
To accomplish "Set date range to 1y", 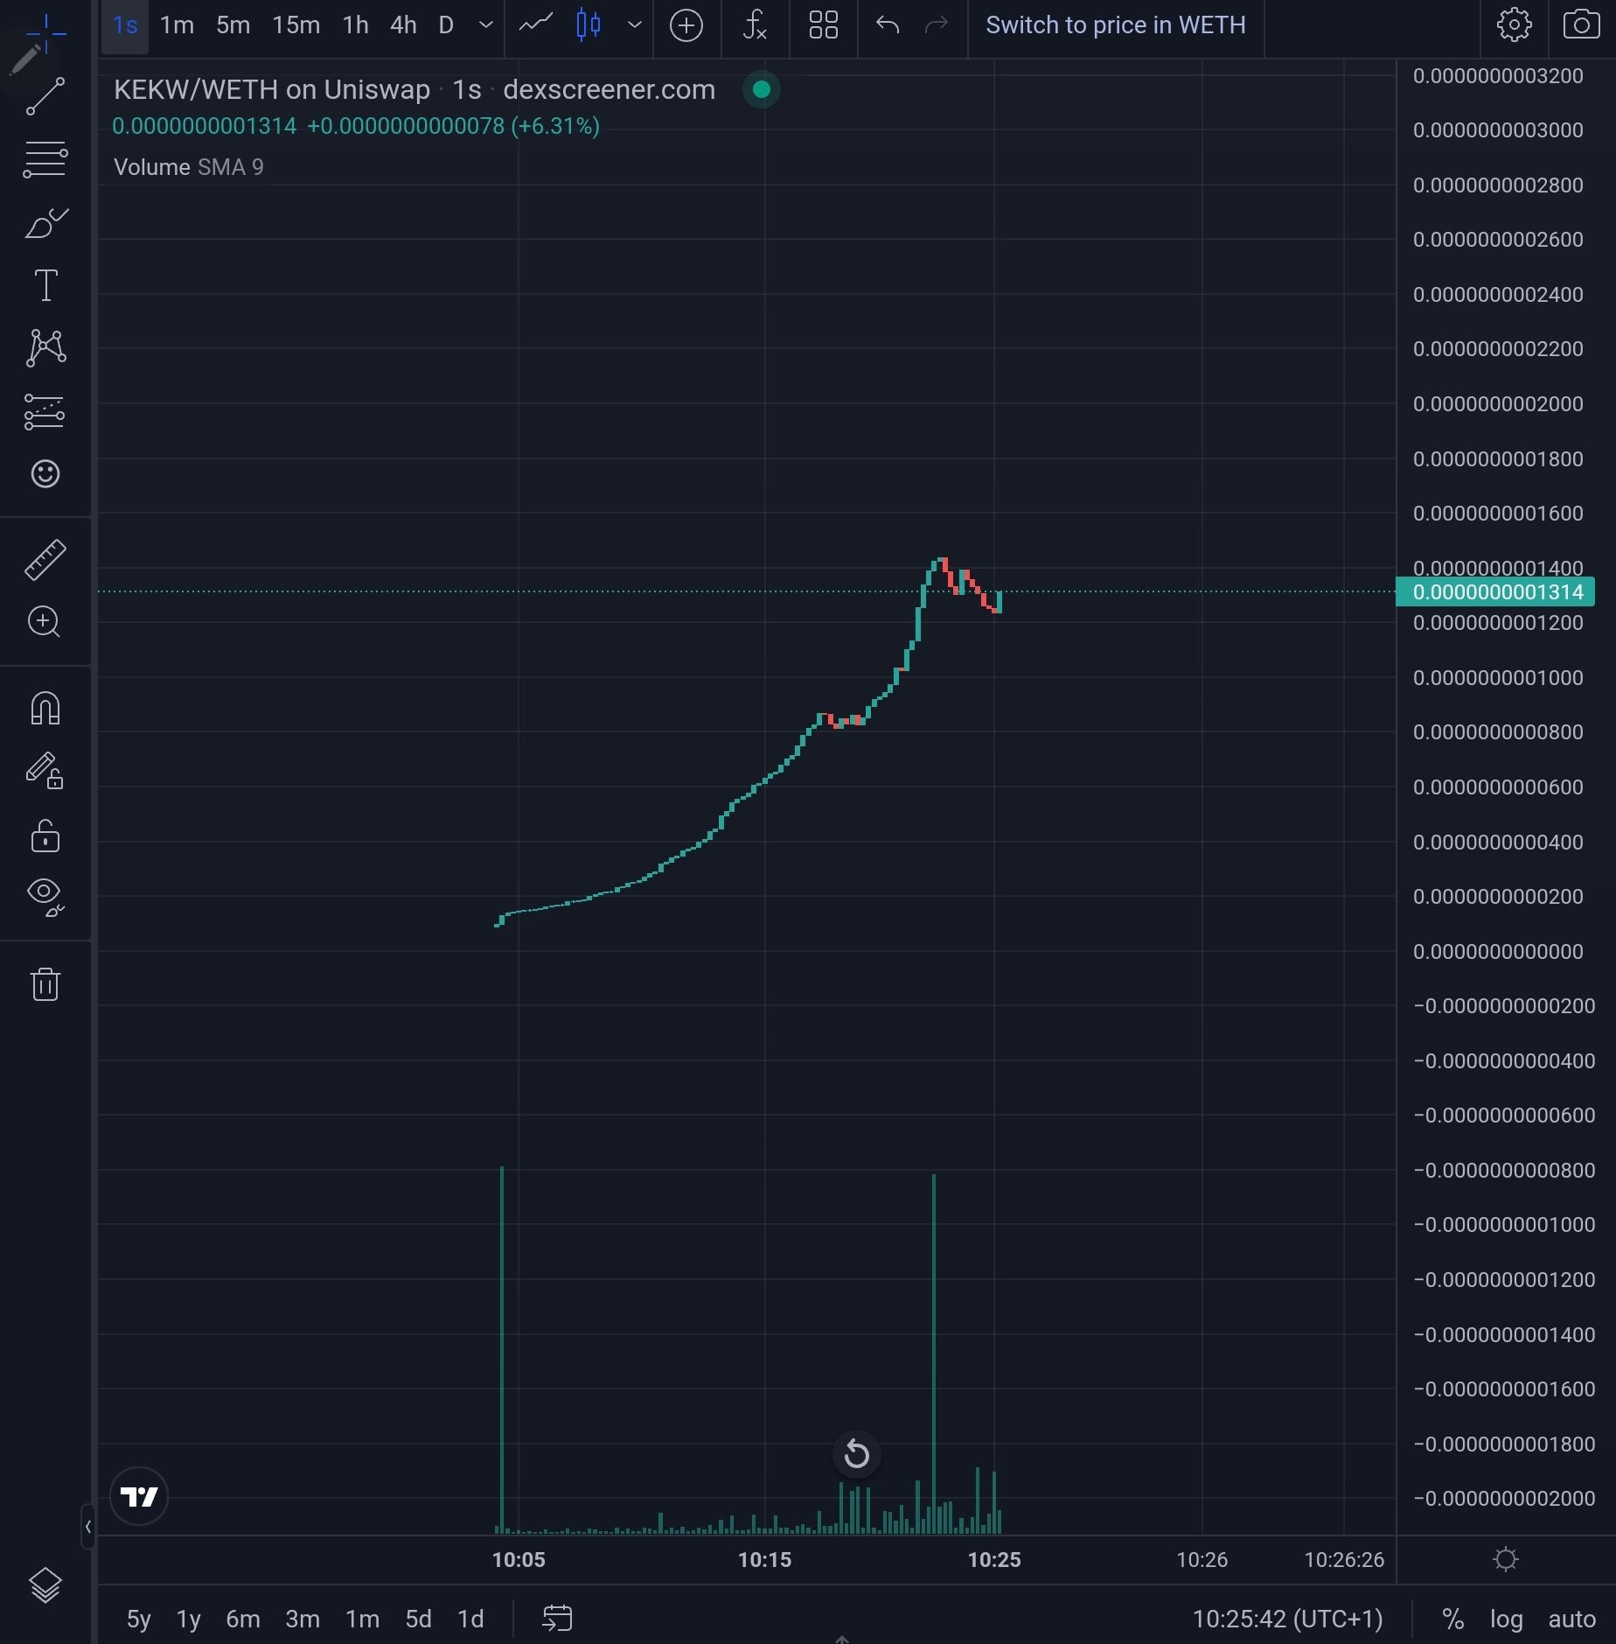I will [x=188, y=1620].
